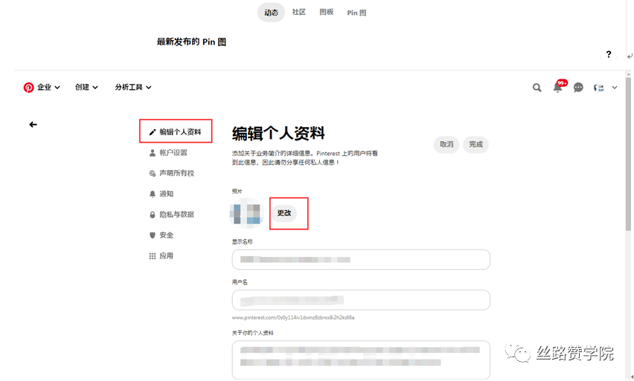Select 编辑个人资料 in the sidebar

pos(176,131)
